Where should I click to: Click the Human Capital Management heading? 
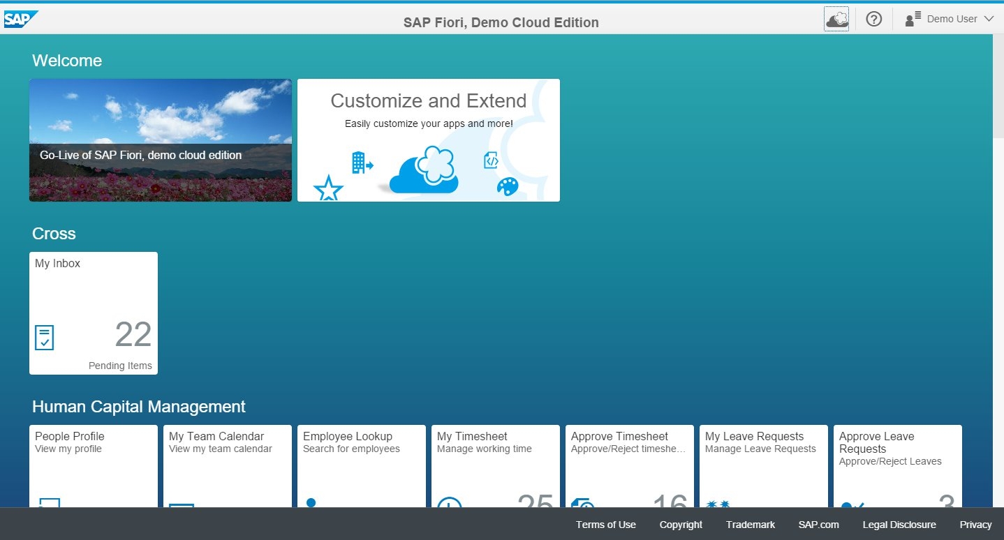tap(139, 407)
